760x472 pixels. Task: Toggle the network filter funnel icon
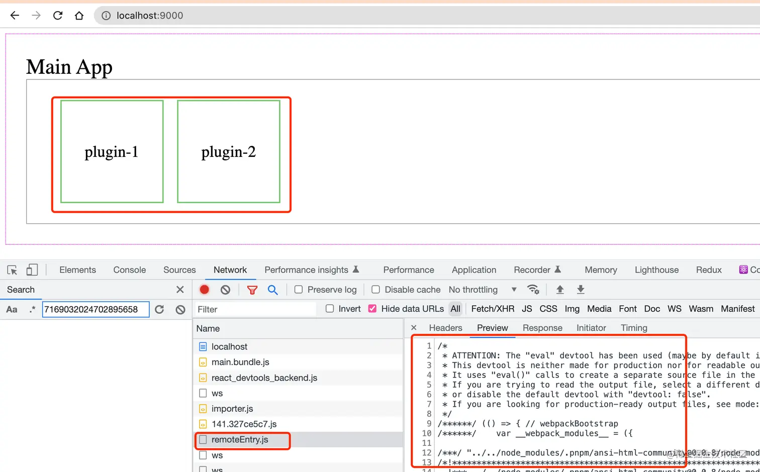252,290
